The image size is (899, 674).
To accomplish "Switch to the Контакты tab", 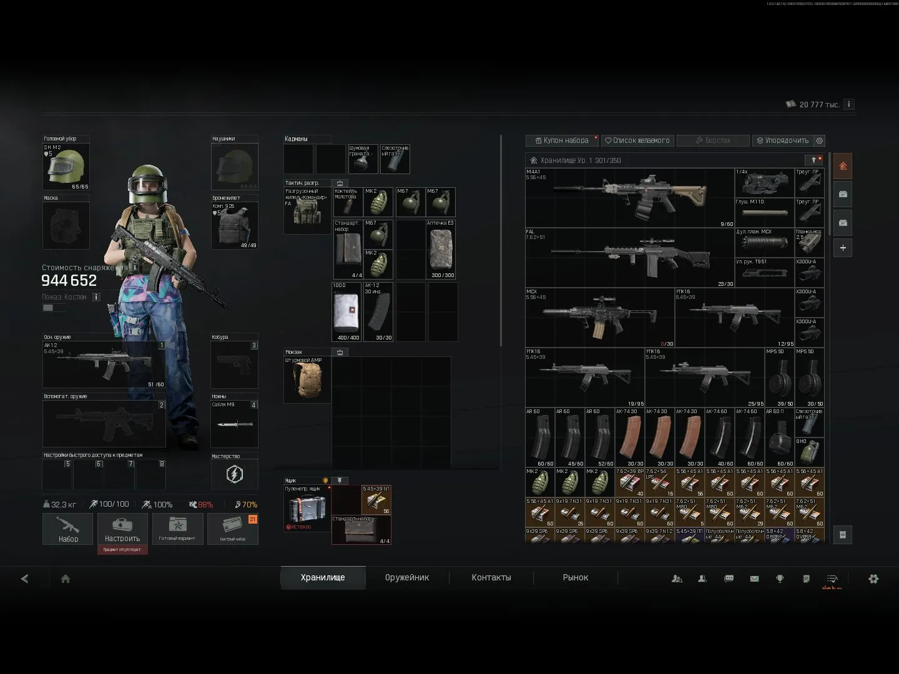I will tap(491, 578).
